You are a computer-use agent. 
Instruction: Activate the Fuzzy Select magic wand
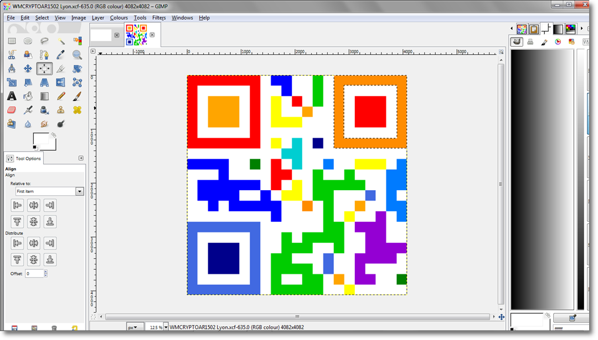click(x=61, y=41)
